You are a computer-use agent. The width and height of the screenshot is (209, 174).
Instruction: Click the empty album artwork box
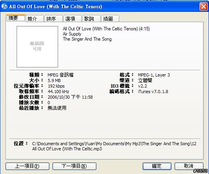tap(37, 47)
